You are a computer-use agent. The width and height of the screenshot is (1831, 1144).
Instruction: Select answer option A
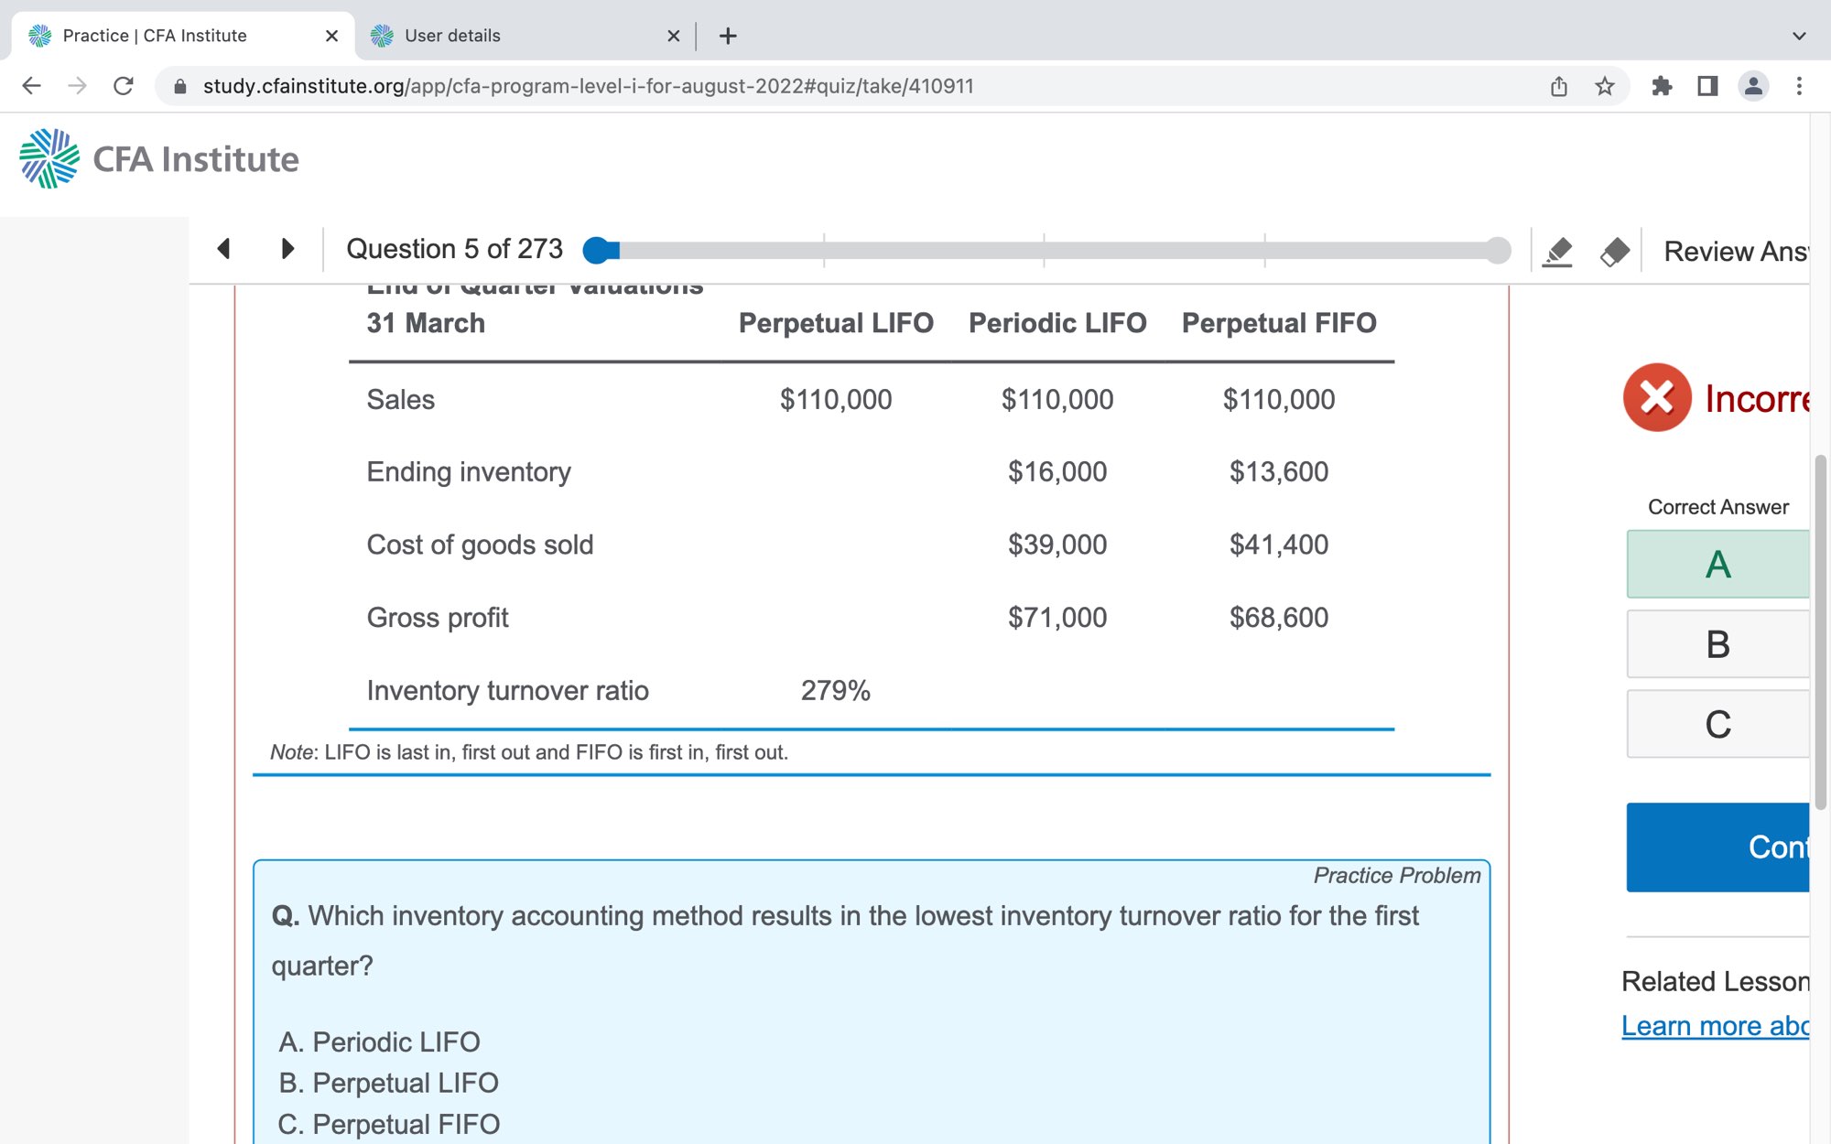coord(1717,564)
